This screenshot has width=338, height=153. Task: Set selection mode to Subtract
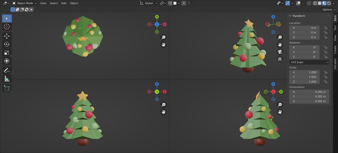point(22,10)
